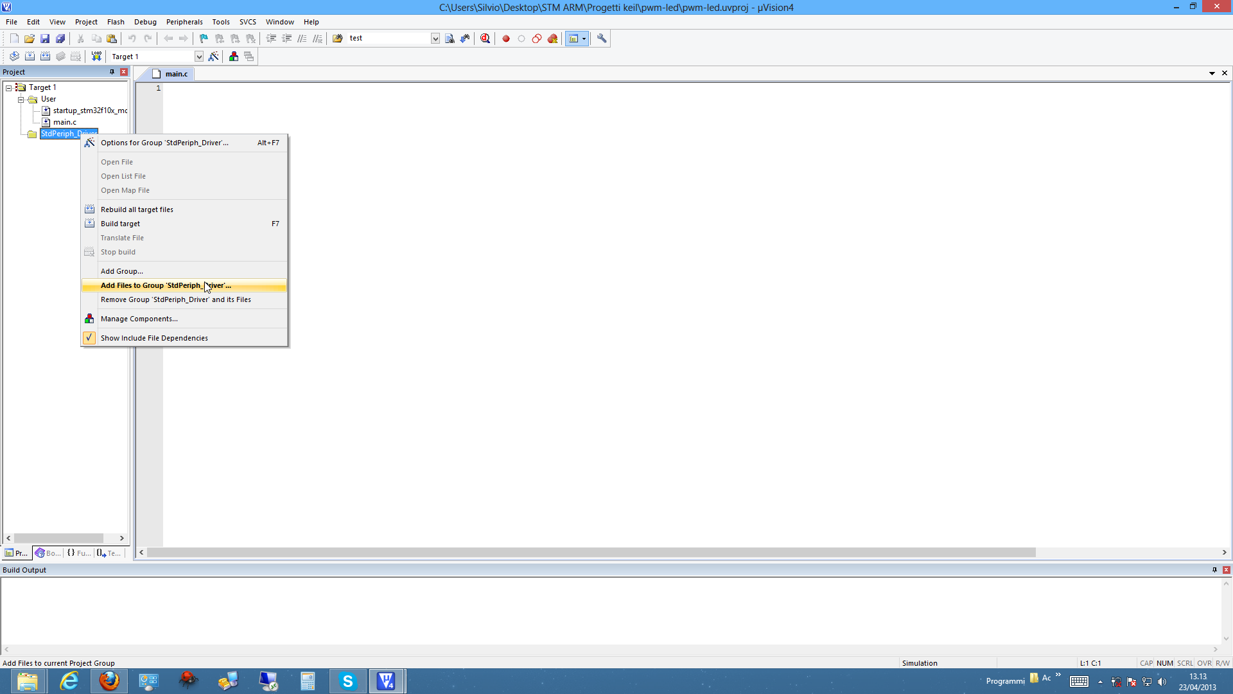Viewport: 1233px width, 694px height.
Task: Open the Peripherals menu
Action: pyautogui.click(x=184, y=22)
